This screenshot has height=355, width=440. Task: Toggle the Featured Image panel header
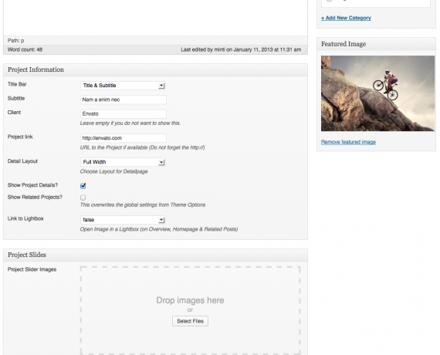pos(376,44)
